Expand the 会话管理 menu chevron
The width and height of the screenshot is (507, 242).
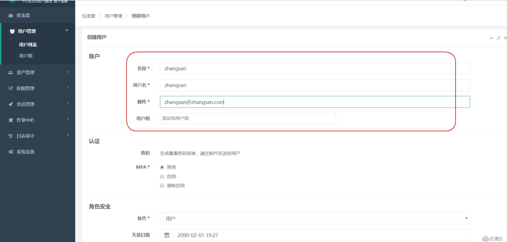pos(68,103)
